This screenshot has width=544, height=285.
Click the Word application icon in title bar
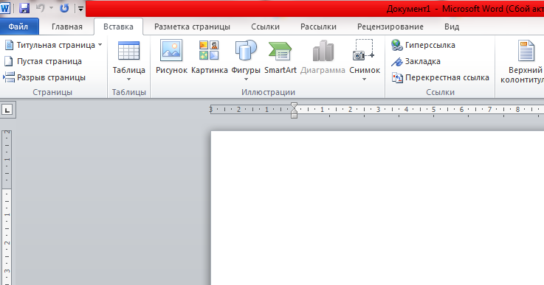[x=5, y=8]
